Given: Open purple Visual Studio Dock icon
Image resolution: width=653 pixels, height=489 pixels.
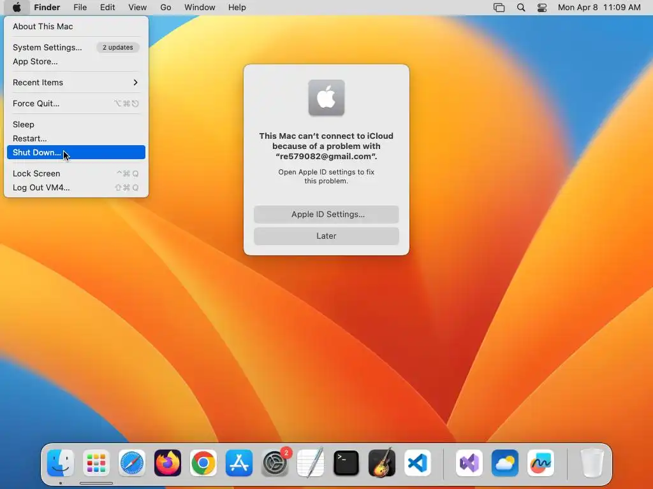Looking at the screenshot, I should click(x=469, y=463).
